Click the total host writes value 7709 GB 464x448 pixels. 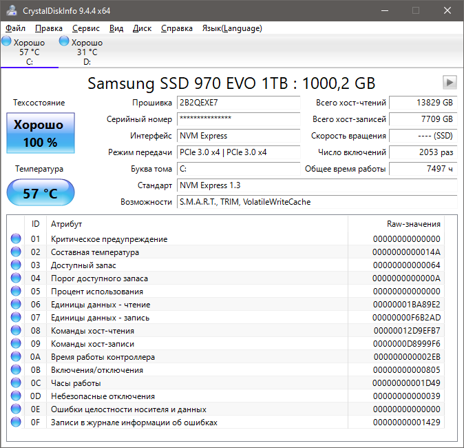click(x=423, y=119)
